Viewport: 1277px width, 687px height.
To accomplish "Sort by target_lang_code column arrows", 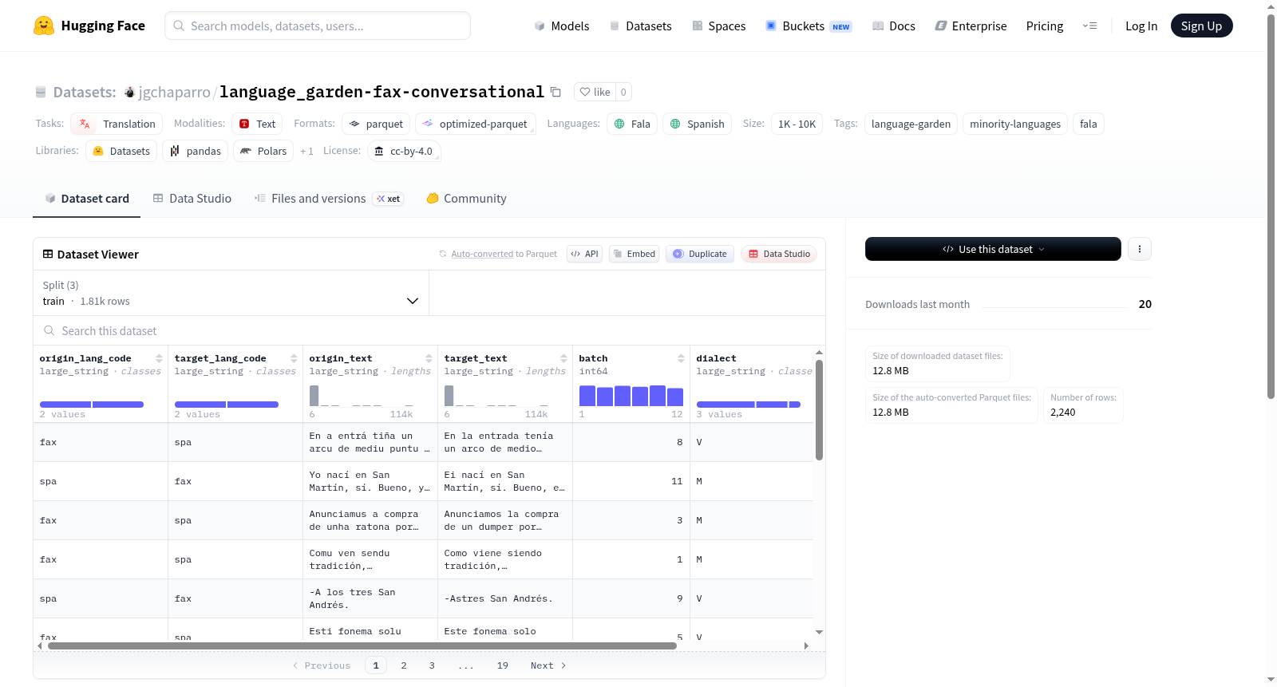I will 294,358.
